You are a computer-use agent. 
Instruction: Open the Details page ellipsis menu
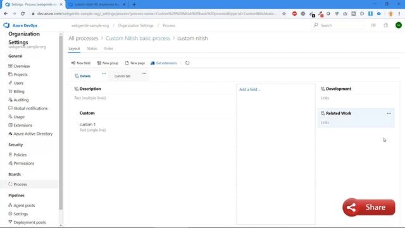(104, 73)
